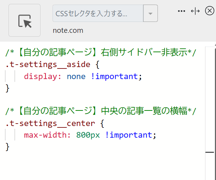Click !important in the max-width rule
Image resolution: width=216 pixels, height=180 pixels.
point(128,135)
